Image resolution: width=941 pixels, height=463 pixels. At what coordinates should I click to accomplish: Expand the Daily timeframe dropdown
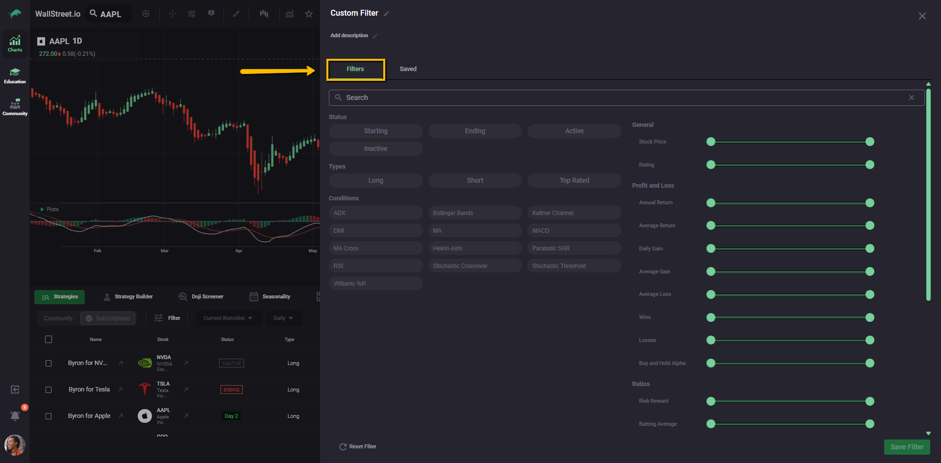(x=283, y=318)
